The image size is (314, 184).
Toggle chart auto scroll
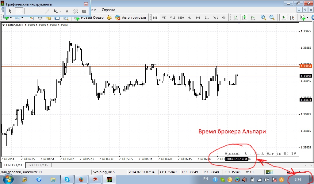[283, 17]
